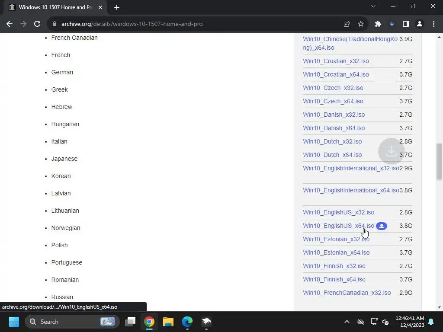Click the scrollbar up arrow
The width and height of the screenshot is (443, 332).
point(439,37)
